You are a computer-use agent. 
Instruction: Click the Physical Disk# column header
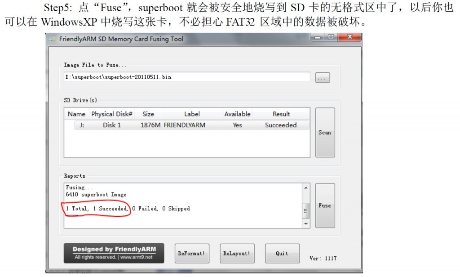tap(112, 114)
